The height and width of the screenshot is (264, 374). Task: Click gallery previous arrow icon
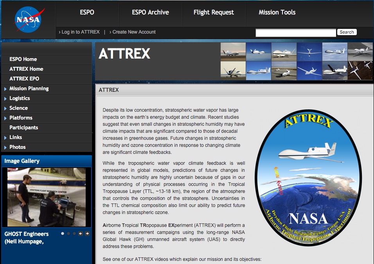click(81, 234)
